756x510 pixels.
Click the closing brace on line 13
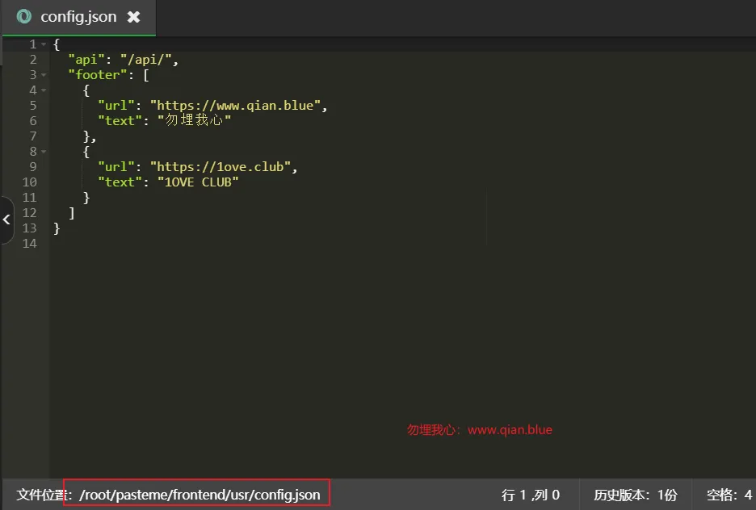click(57, 228)
